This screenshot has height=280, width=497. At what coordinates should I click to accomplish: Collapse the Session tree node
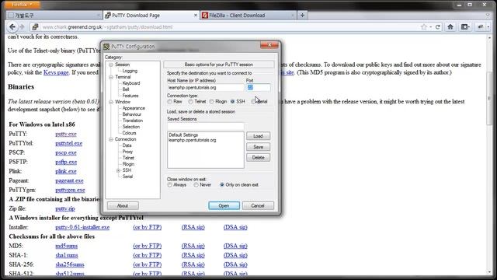pos(111,65)
